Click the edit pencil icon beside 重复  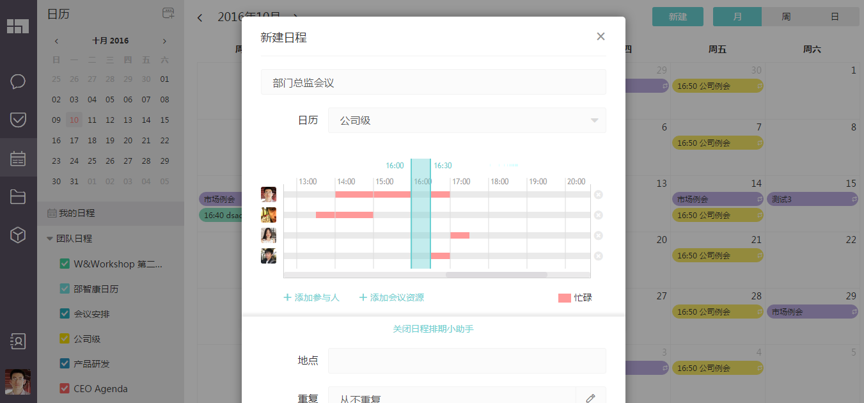tap(591, 398)
